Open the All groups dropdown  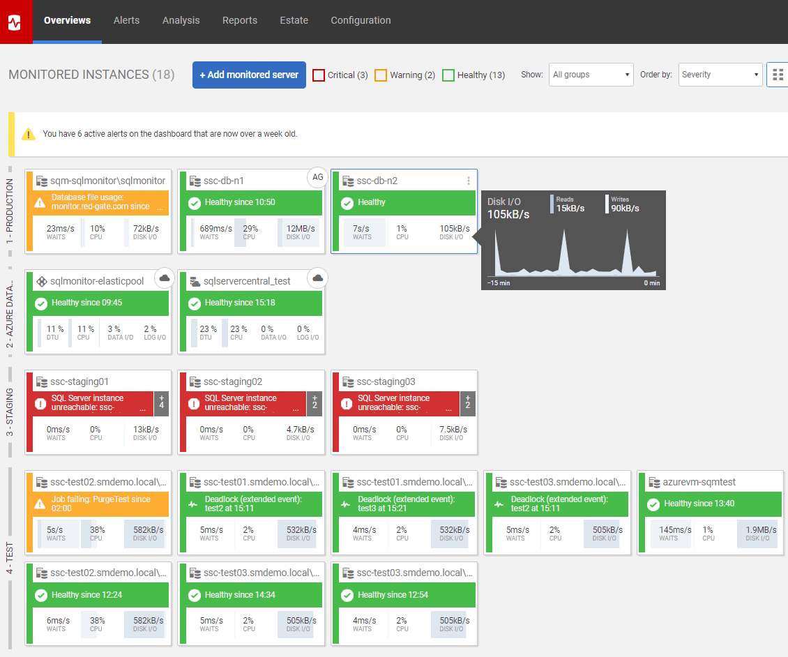click(591, 75)
